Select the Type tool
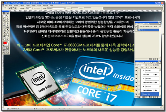166x112 pixels. click(7, 32)
